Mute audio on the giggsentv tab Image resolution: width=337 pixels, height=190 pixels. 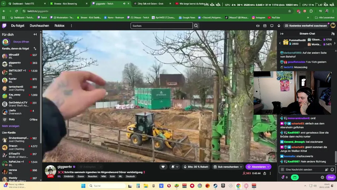[124, 4]
